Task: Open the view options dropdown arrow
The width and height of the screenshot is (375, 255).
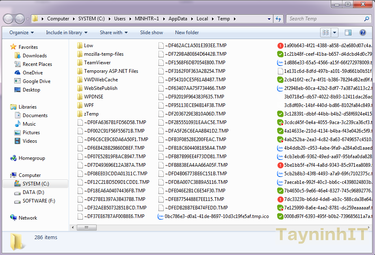Action: click(335, 33)
